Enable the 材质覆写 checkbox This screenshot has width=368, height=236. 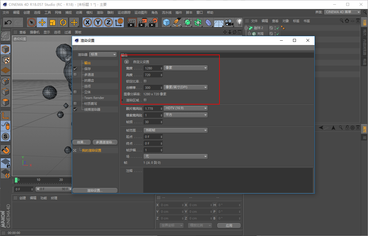pos(75,104)
